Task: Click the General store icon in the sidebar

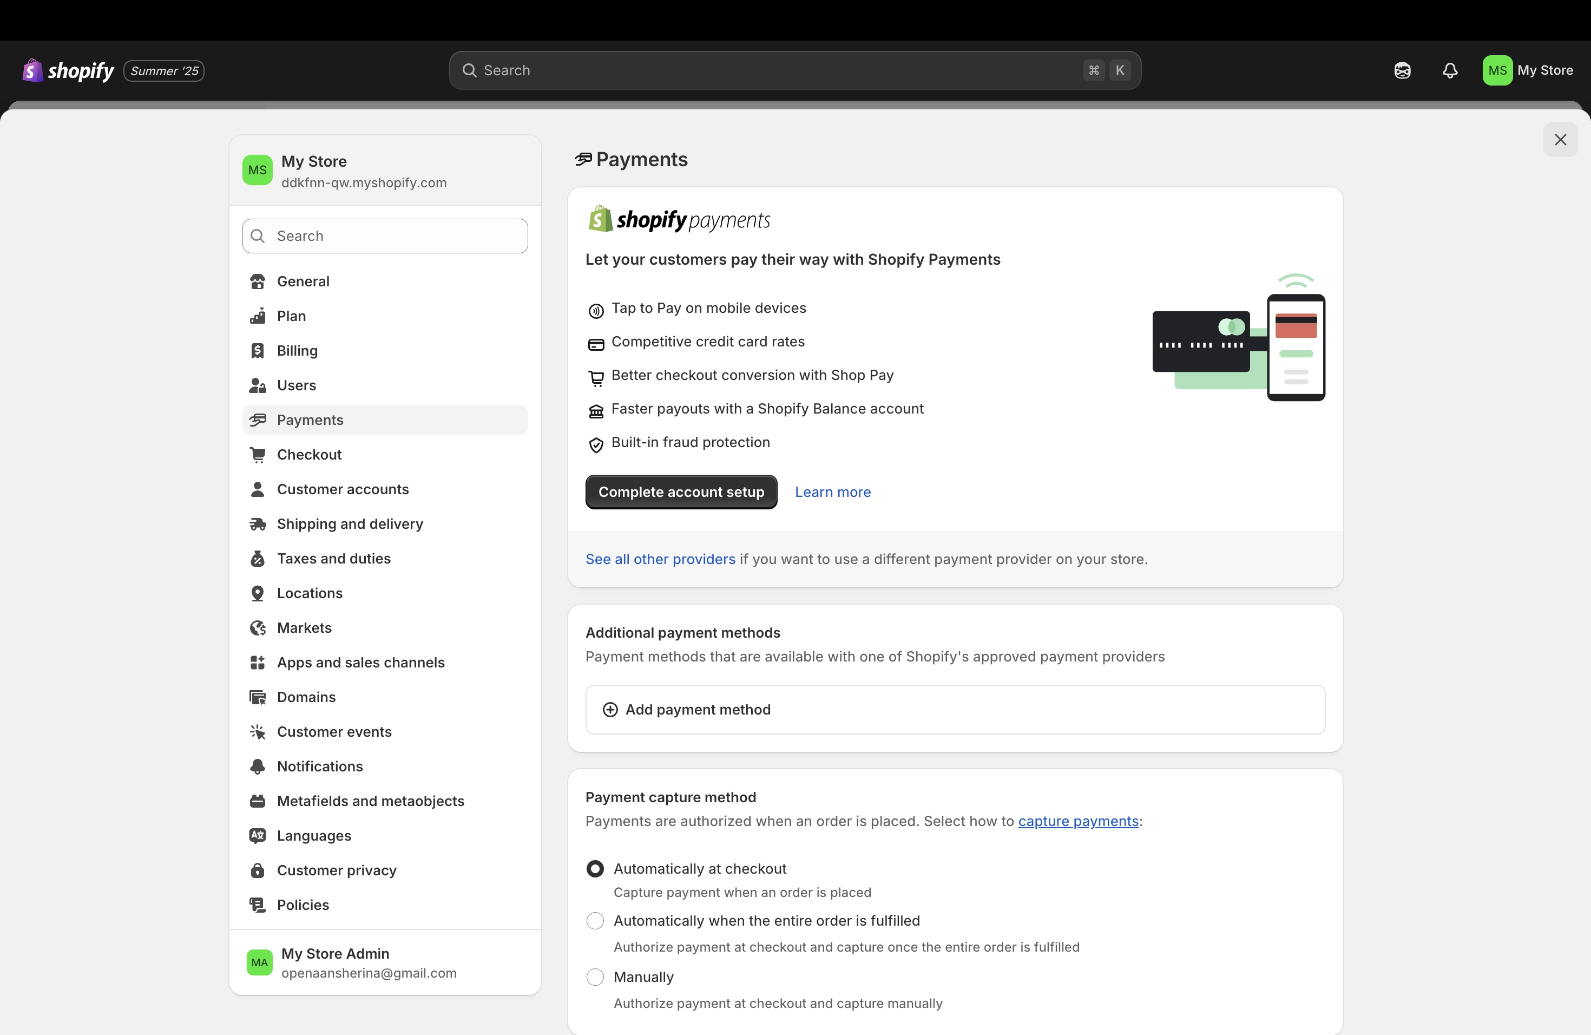Action: pos(258,281)
